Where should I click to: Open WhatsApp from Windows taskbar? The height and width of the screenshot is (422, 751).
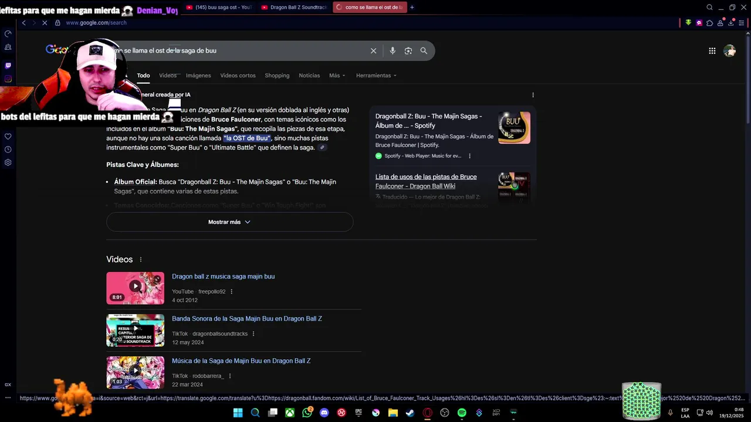pyautogui.click(x=307, y=413)
